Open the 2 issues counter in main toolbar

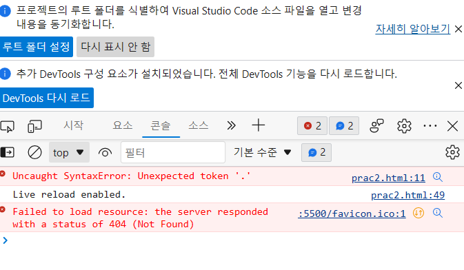click(x=344, y=125)
